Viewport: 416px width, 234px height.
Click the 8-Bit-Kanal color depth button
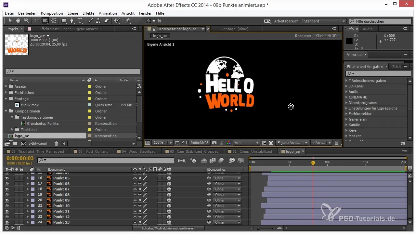click(x=37, y=143)
